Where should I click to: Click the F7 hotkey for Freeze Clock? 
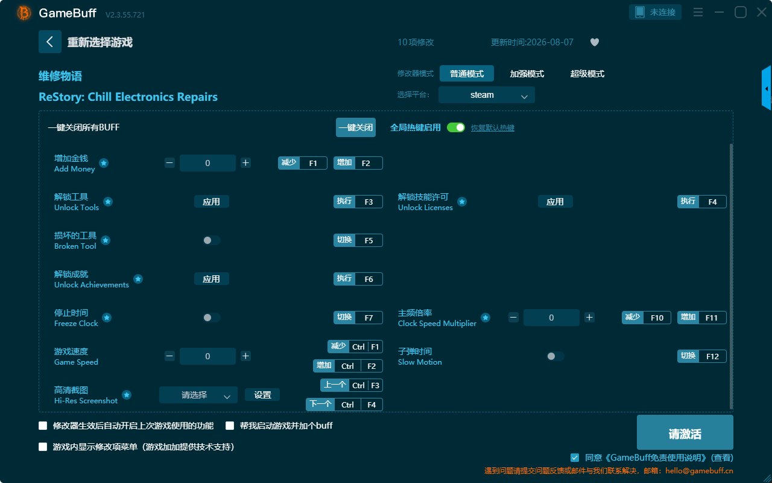coord(358,318)
